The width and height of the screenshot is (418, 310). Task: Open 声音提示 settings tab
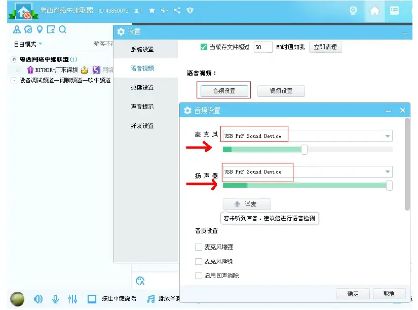(142, 107)
